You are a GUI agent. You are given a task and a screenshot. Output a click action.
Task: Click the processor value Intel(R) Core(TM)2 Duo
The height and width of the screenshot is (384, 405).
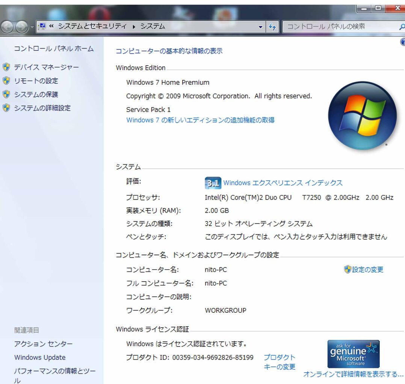click(299, 198)
